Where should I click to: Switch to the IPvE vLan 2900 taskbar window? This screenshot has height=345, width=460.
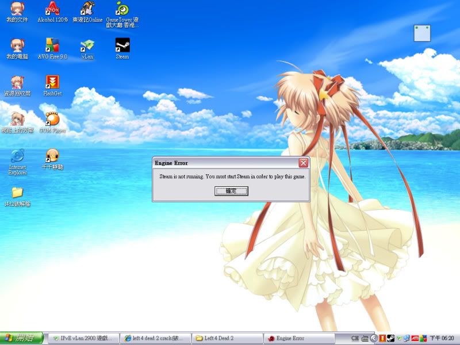pyautogui.click(x=83, y=338)
